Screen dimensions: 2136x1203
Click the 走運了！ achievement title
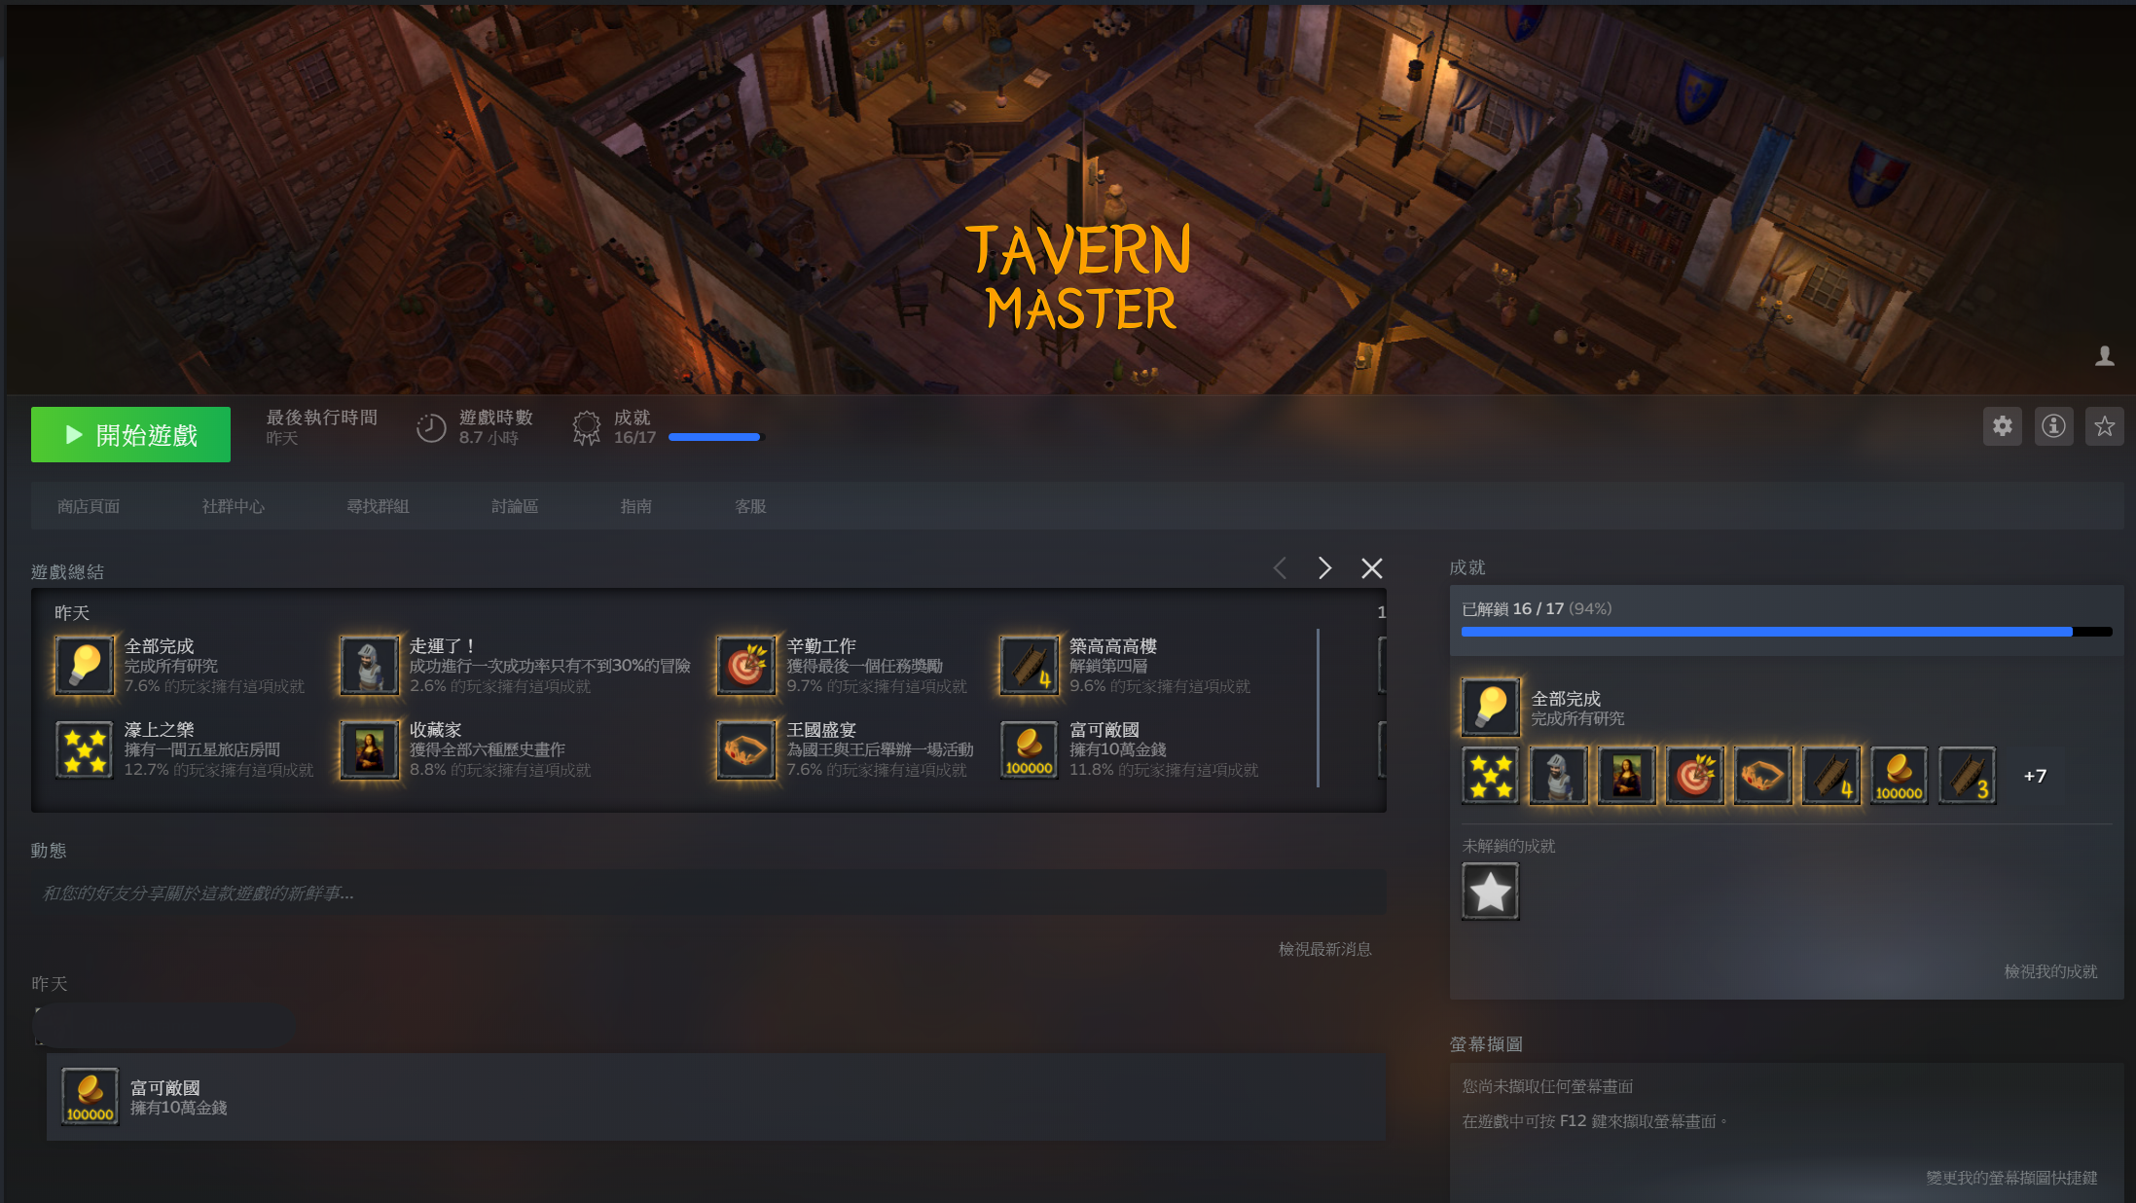(x=444, y=646)
